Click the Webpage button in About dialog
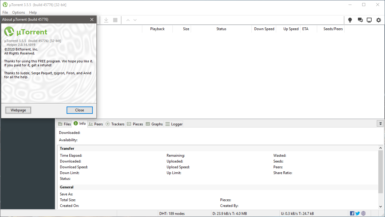 tap(18, 110)
